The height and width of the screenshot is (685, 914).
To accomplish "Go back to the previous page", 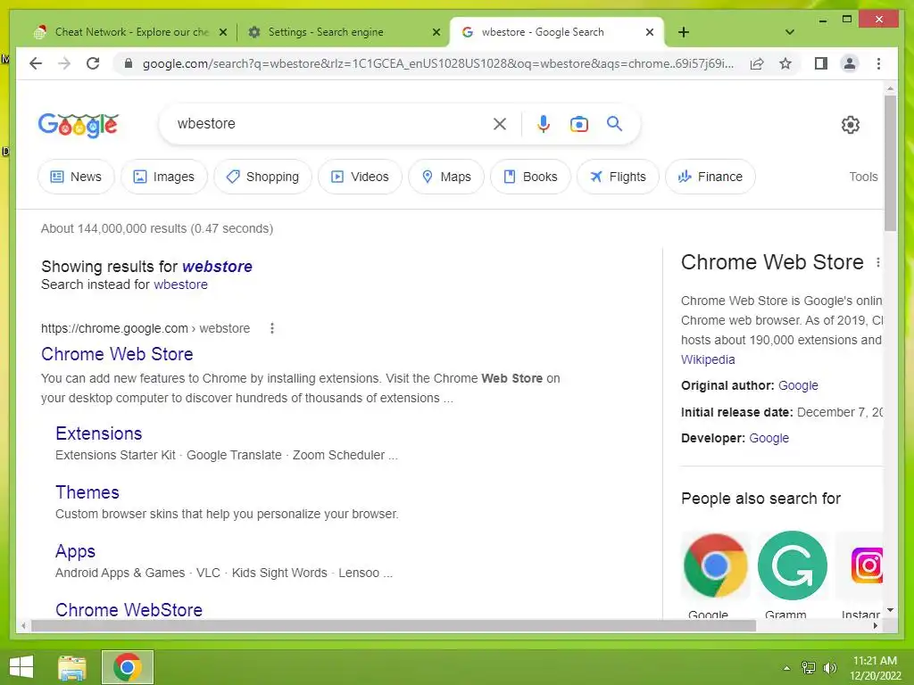I will click(x=36, y=63).
